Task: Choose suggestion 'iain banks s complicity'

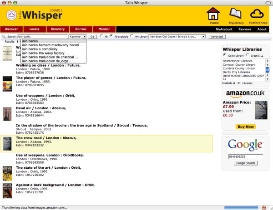Action: tap(53, 49)
